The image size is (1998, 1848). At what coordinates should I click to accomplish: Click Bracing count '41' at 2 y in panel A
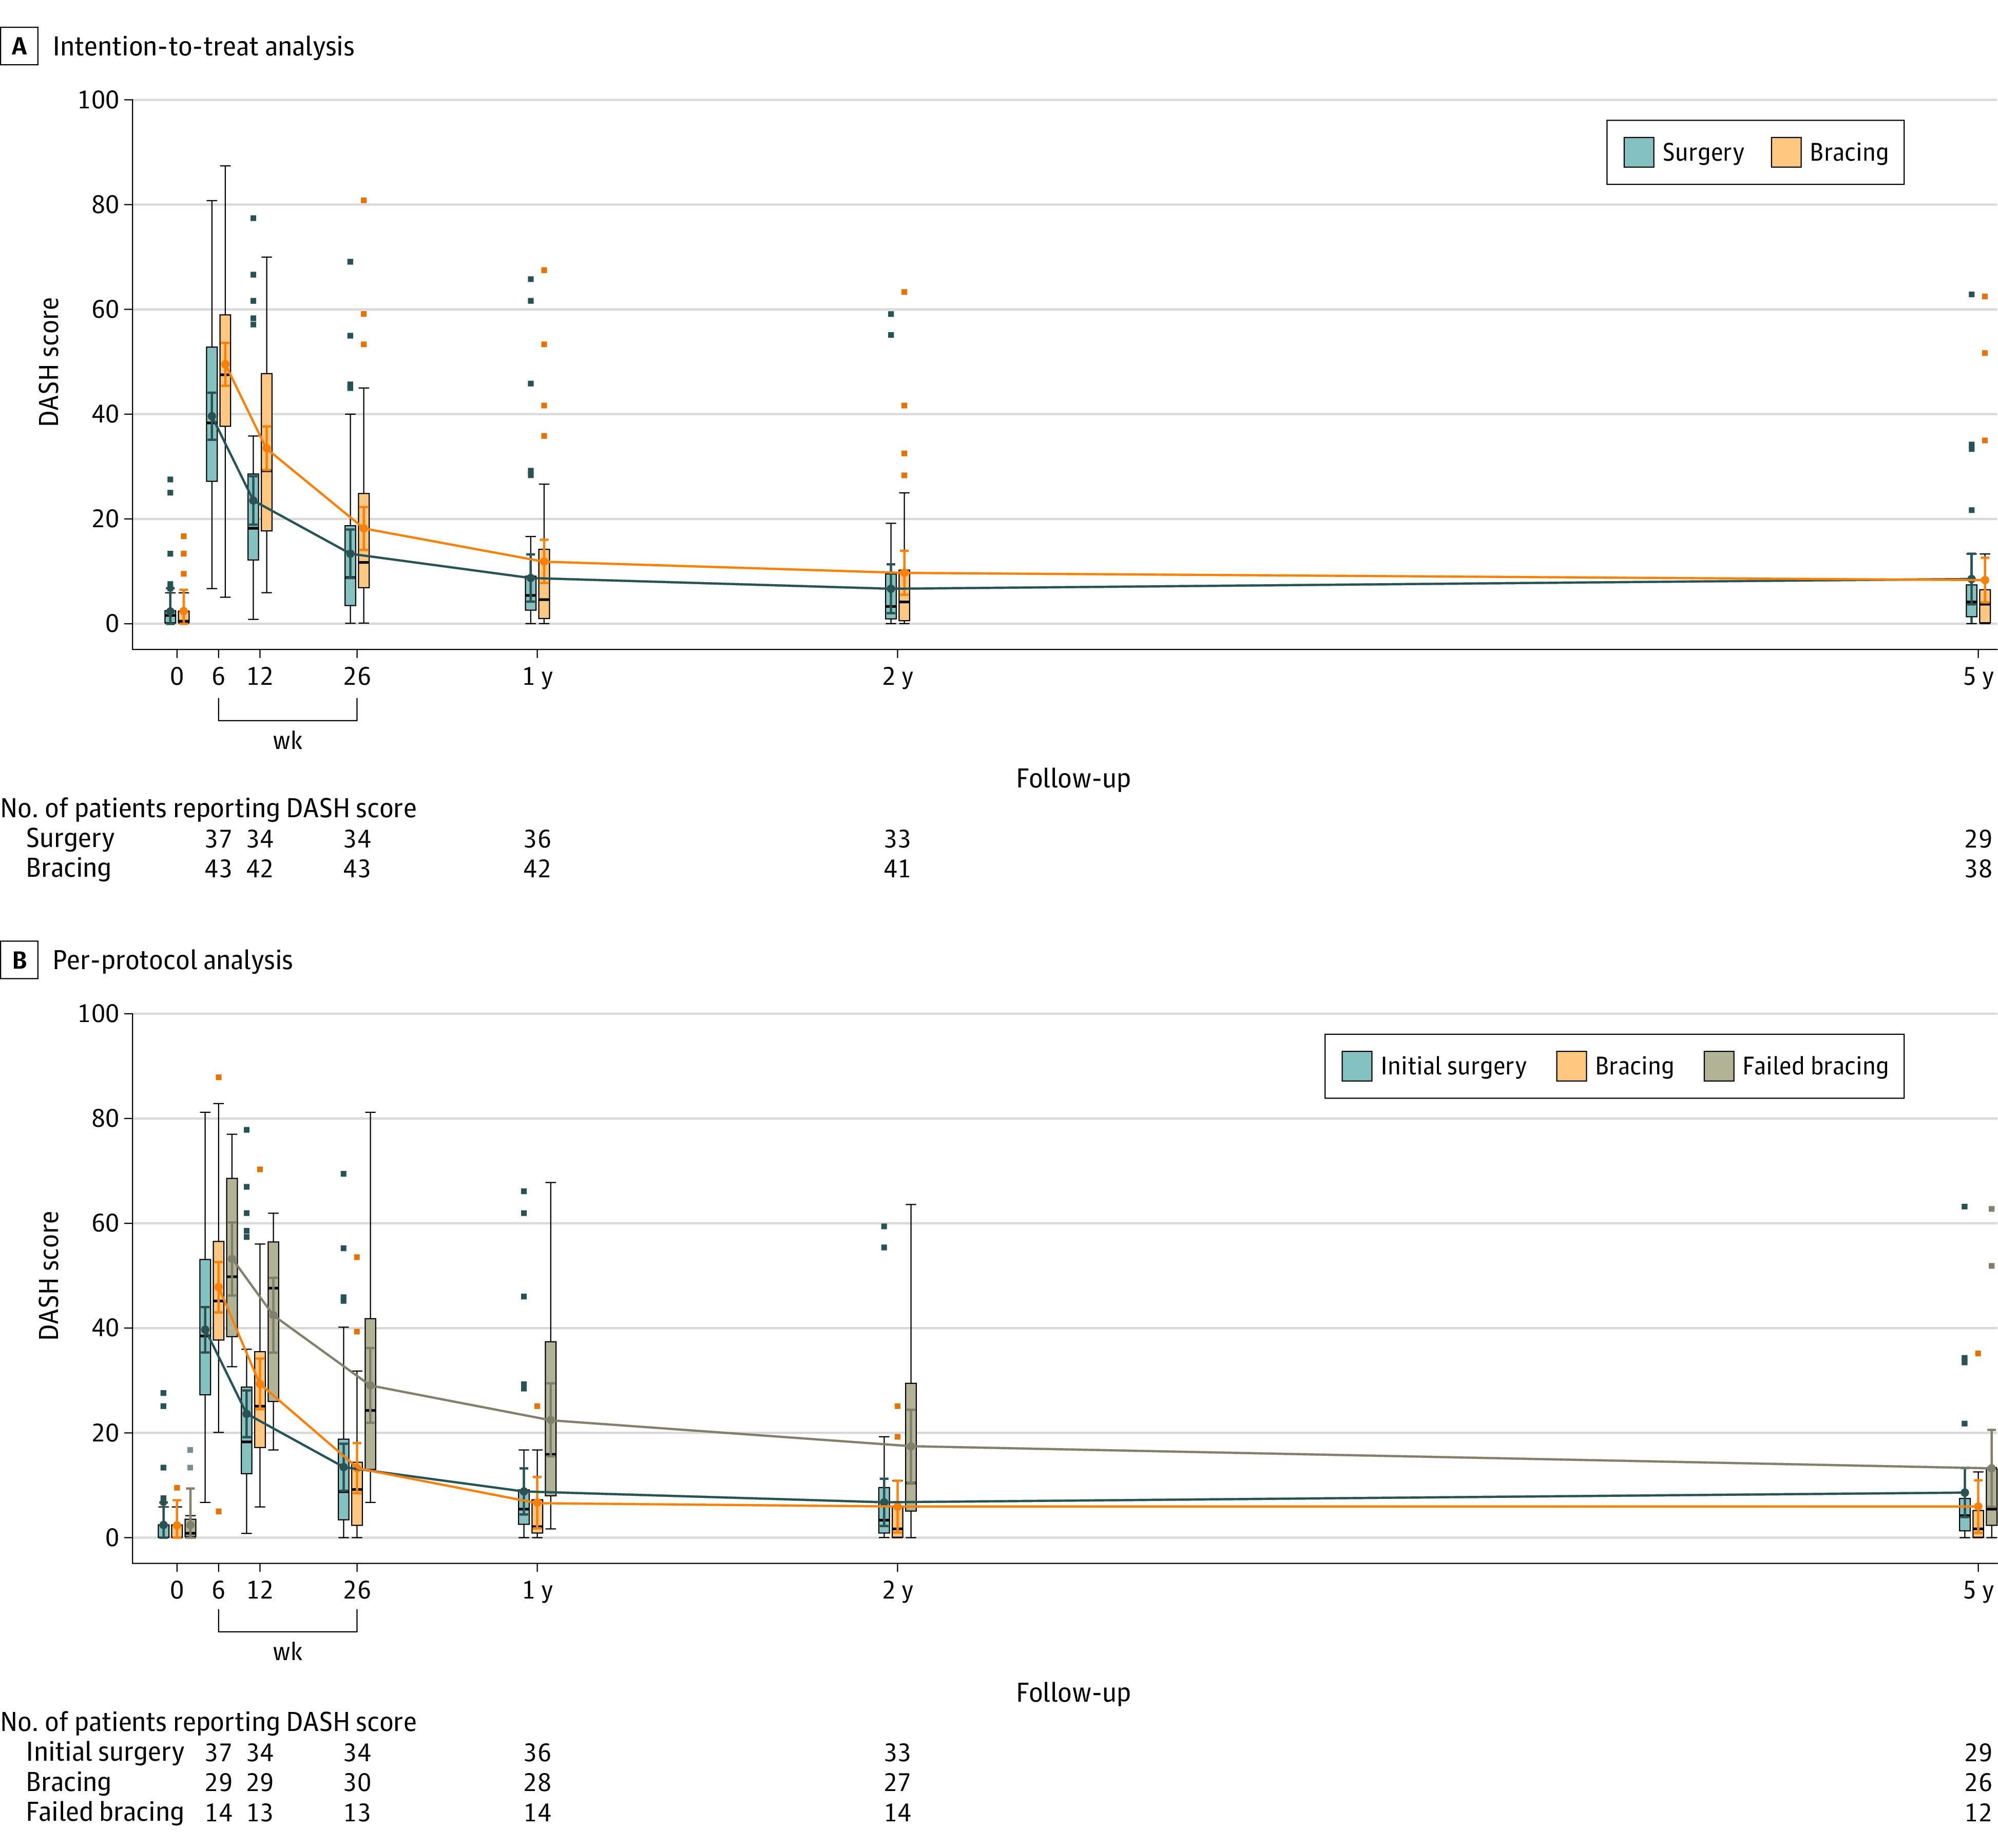coord(897,869)
